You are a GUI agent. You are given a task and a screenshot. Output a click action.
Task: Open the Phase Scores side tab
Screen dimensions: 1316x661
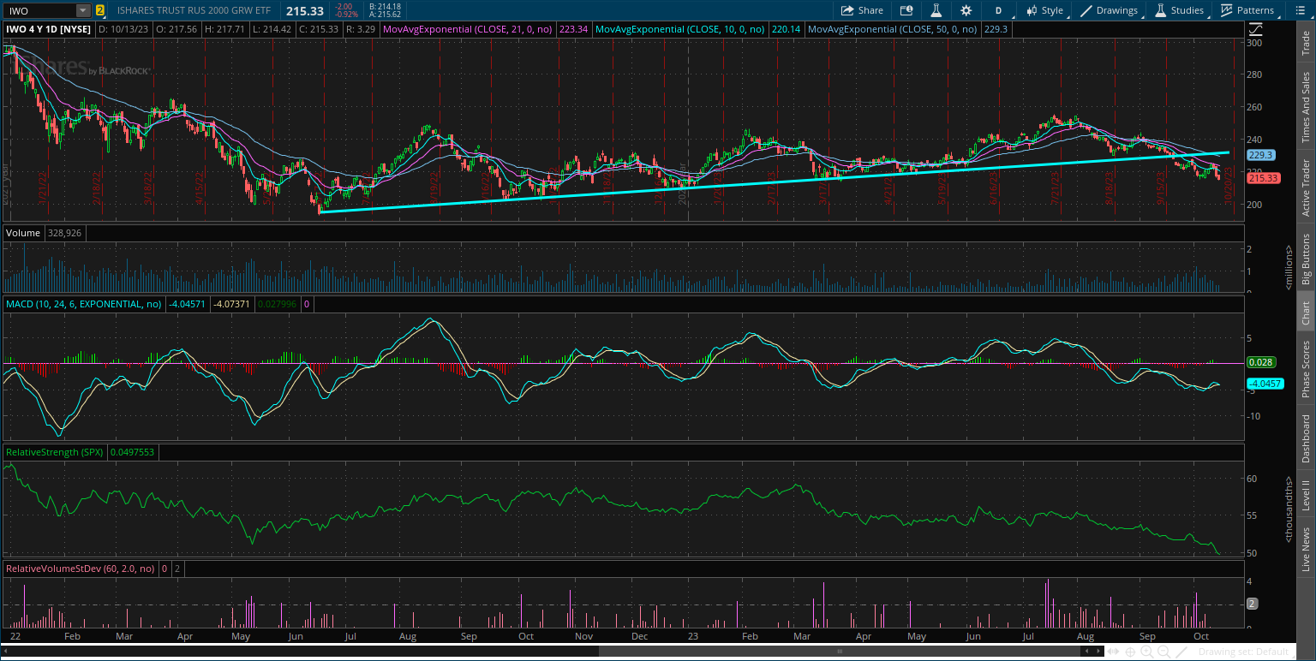pyautogui.click(x=1306, y=370)
